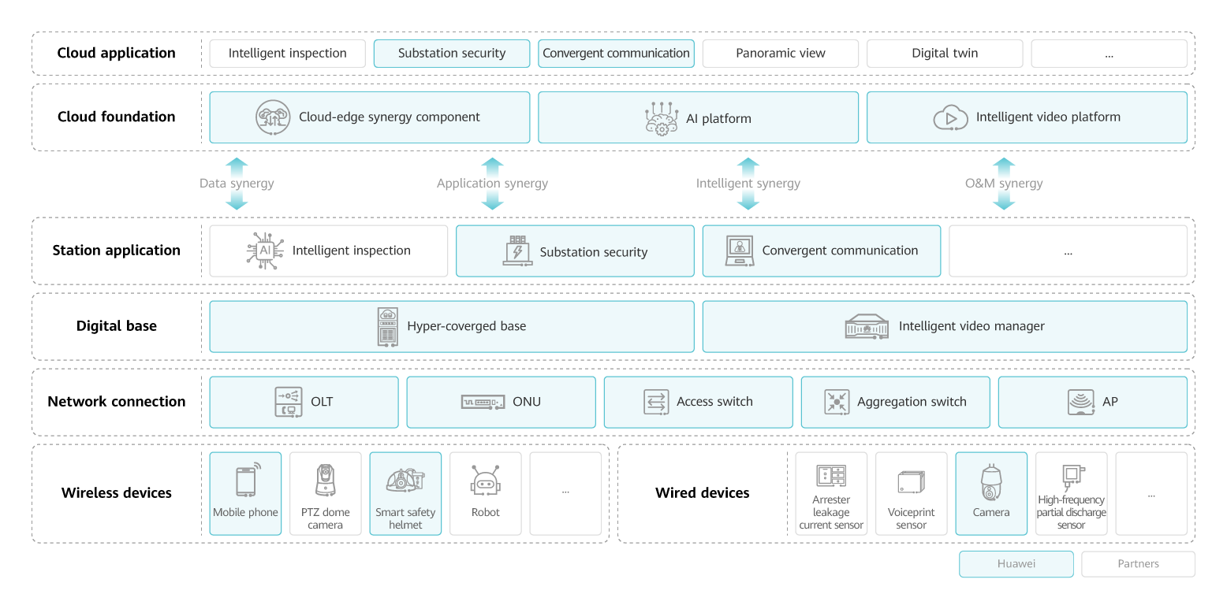1227x609 pixels.
Task: Click the Panoramic view button
Action: coord(780,53)
